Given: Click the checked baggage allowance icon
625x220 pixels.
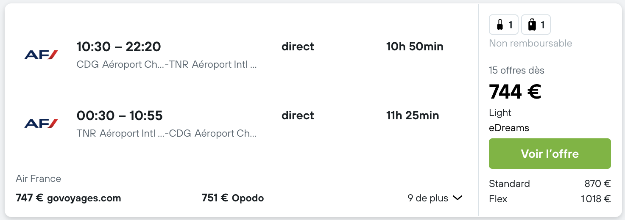Looking at the screenshot, I should 536,25.
